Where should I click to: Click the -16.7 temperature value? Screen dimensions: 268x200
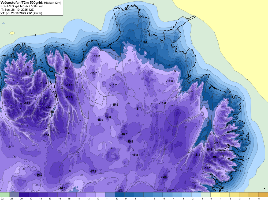pyautogui.click(x=137, y=109)
